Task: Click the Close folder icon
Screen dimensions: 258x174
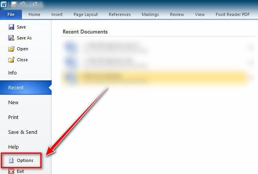Action: 11,60
